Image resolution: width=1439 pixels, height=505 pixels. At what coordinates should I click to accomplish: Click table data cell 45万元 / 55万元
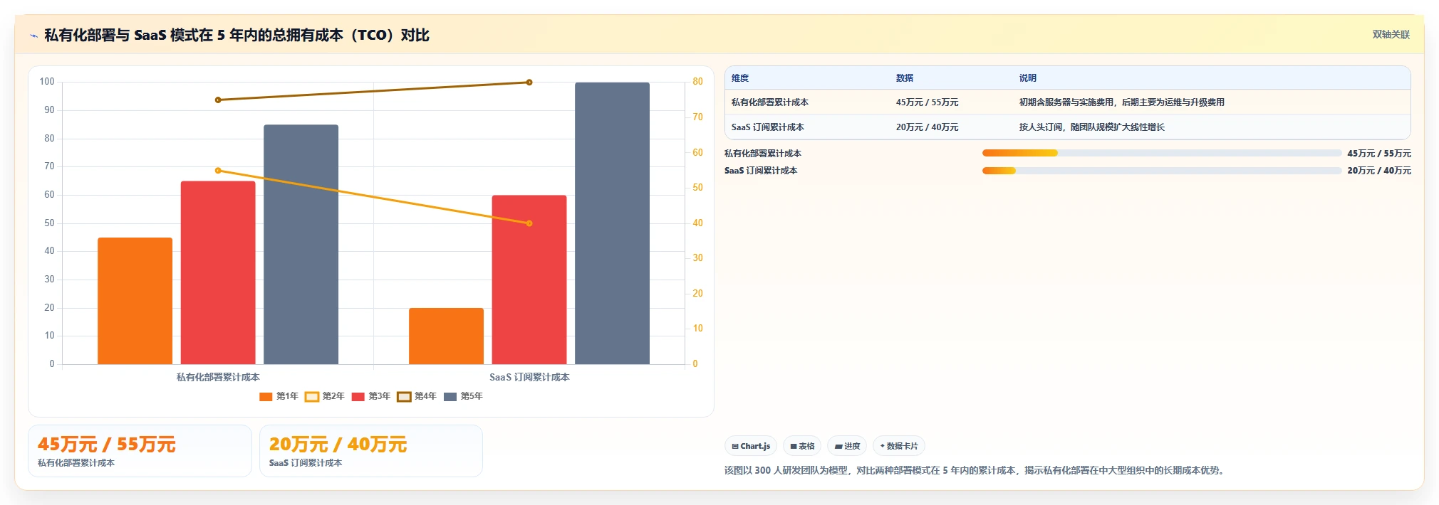928,102
